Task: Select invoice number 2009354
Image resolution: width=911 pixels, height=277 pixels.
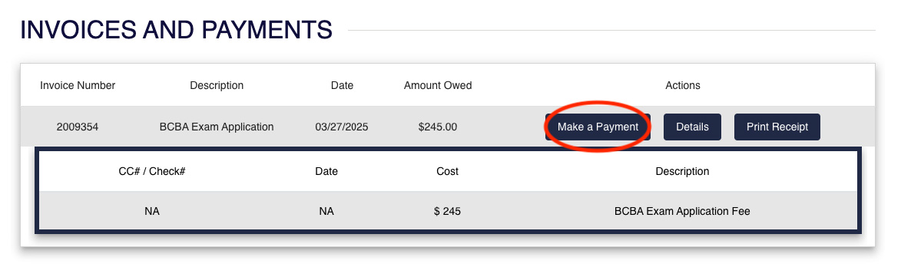Action: [x=78, y=127]
